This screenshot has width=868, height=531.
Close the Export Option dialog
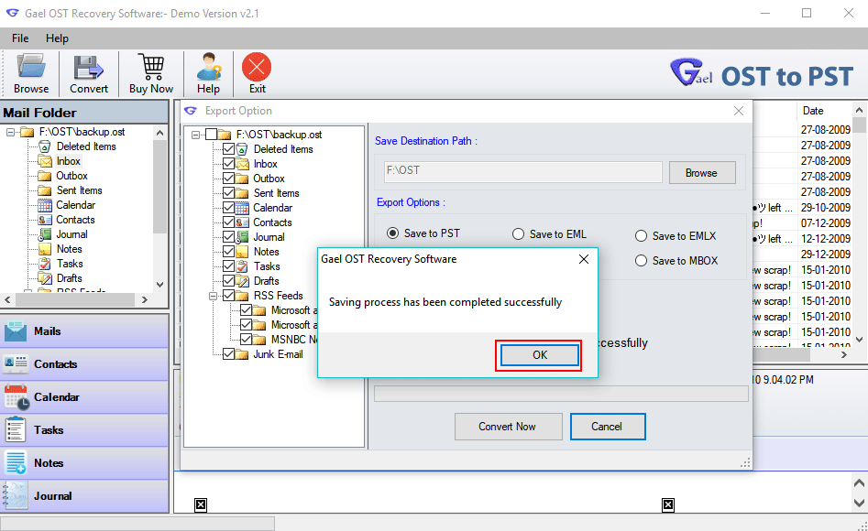click(739, 111)
